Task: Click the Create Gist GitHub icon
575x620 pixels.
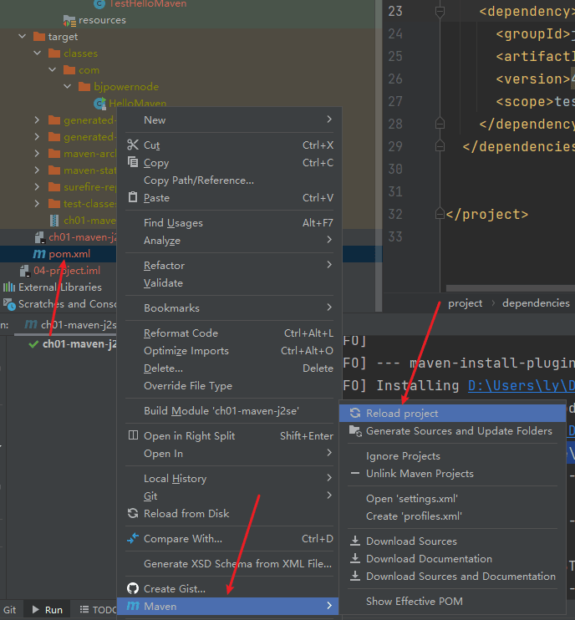Action: click(133, 588)
